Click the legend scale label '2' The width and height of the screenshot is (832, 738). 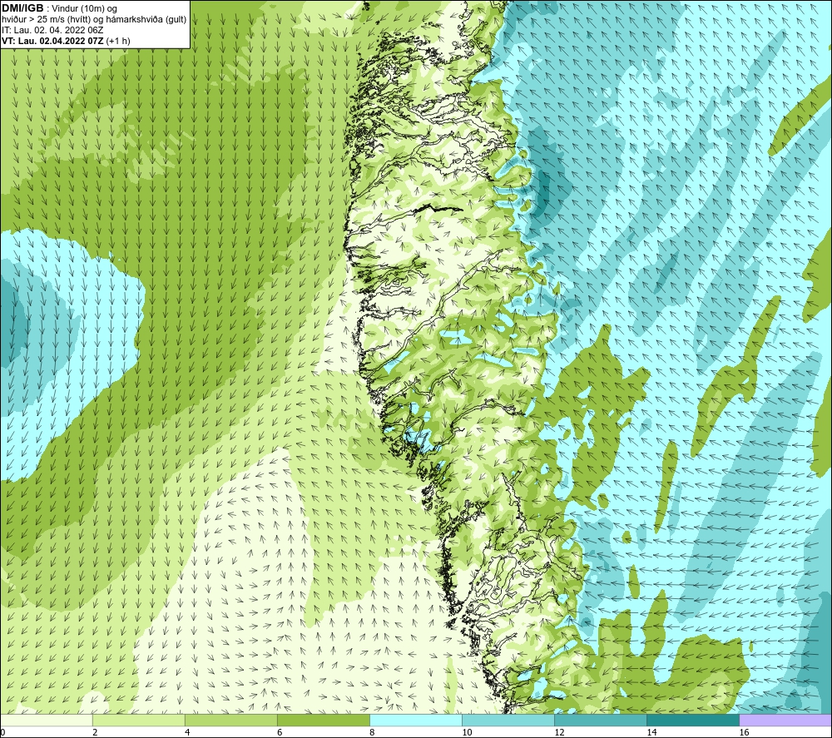pyautogui.click(x=95, y=732)
